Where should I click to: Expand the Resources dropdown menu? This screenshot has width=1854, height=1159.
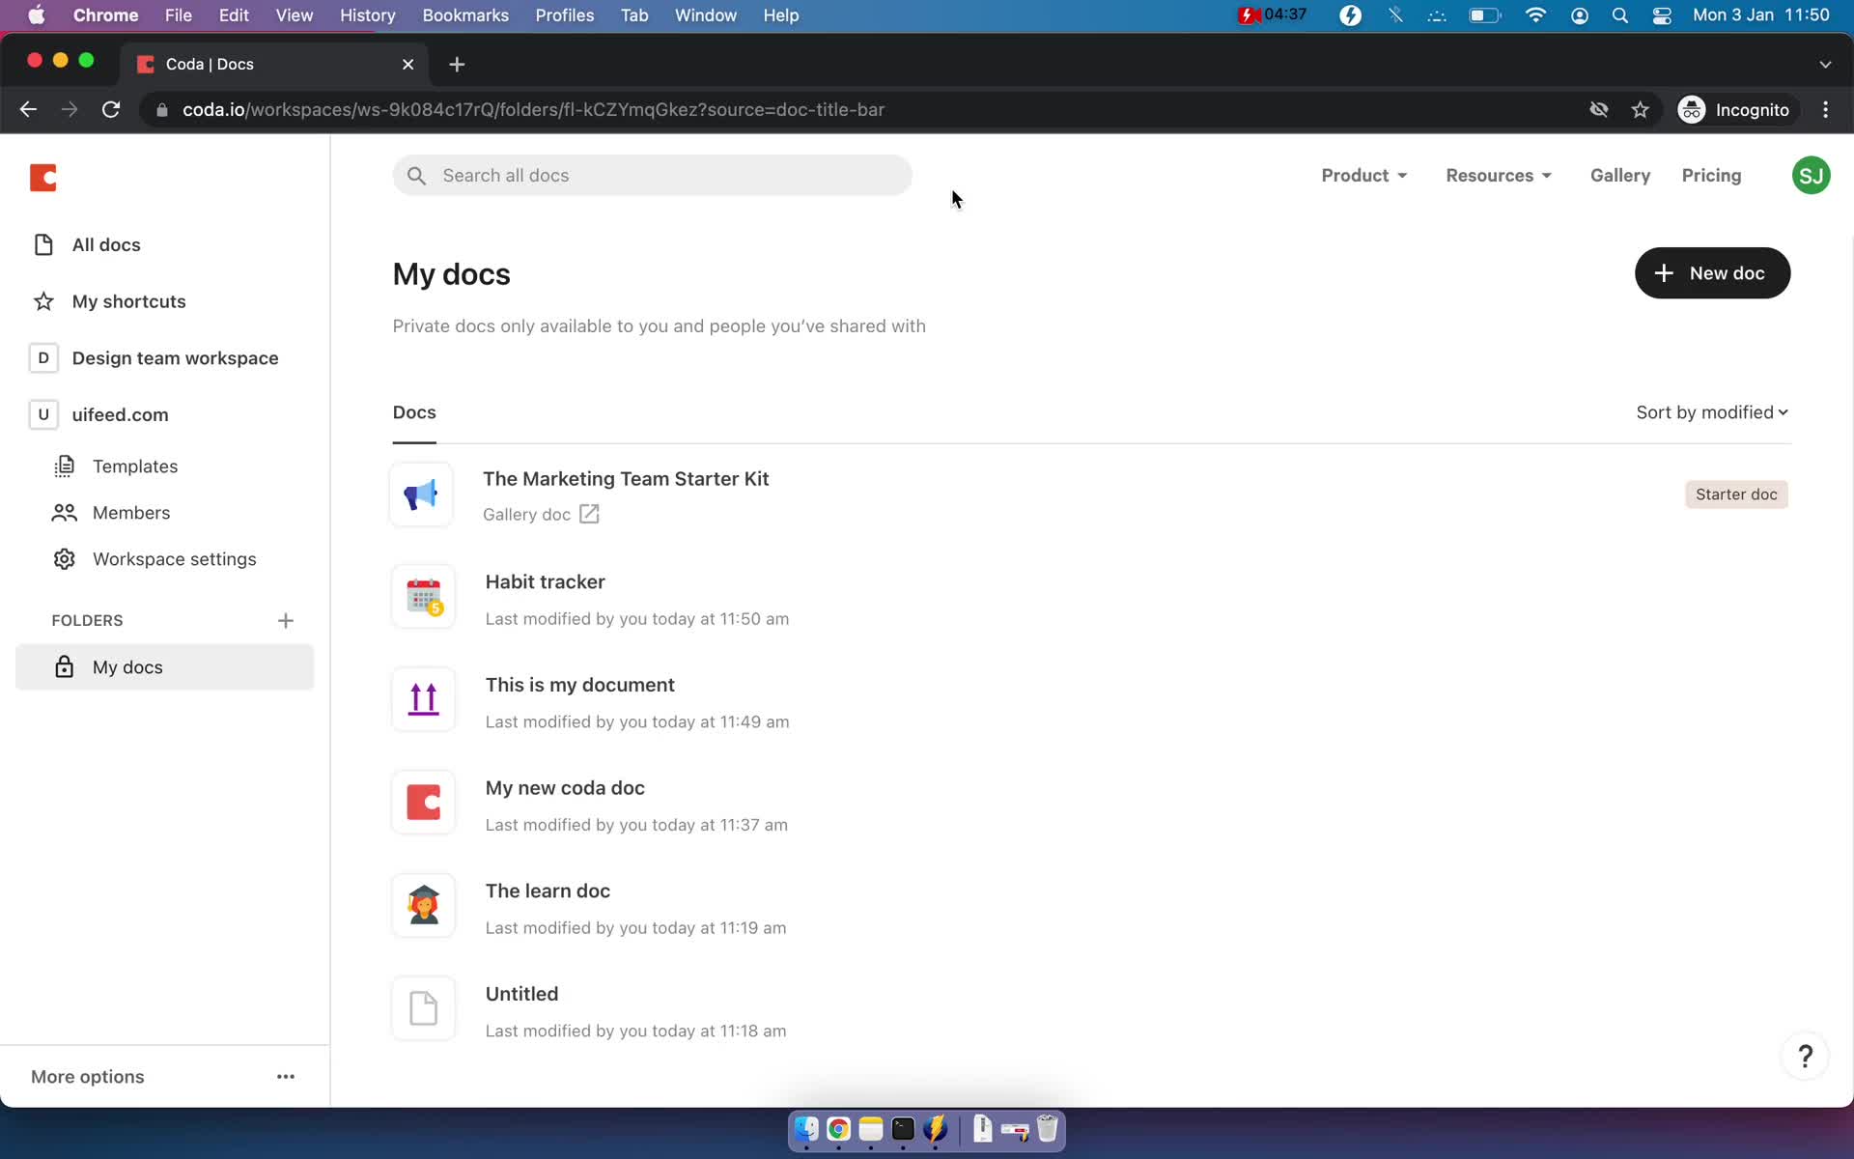click(x=1499, y=176)
